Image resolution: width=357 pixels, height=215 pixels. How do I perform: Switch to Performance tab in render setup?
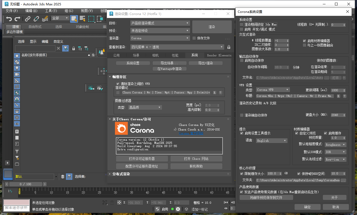tap(175, 55)
